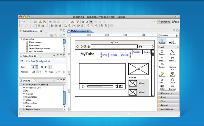Collapse the samples folder in Project Explorer
The image size is (204, 126).
tap(21, 39)
